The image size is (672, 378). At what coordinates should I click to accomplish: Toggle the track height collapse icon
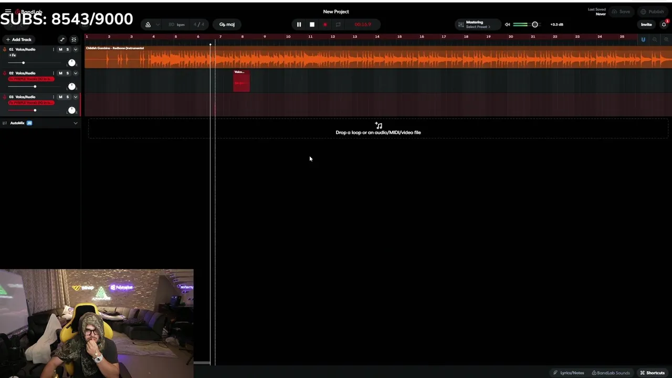pyautogui.click(x=73, y=39)
